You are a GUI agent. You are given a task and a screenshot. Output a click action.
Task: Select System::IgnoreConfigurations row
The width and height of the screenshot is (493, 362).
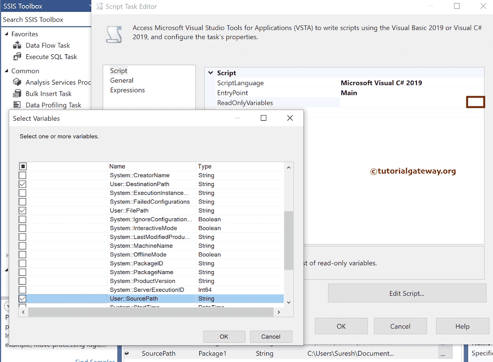[151, 219]
